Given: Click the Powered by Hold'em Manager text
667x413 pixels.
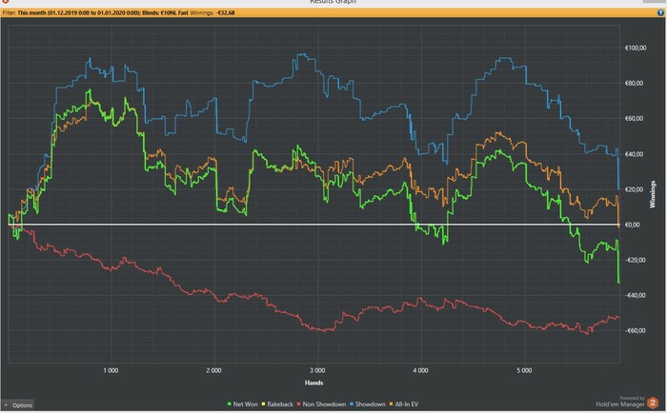Looking at the screenshot, I should 620,402.
